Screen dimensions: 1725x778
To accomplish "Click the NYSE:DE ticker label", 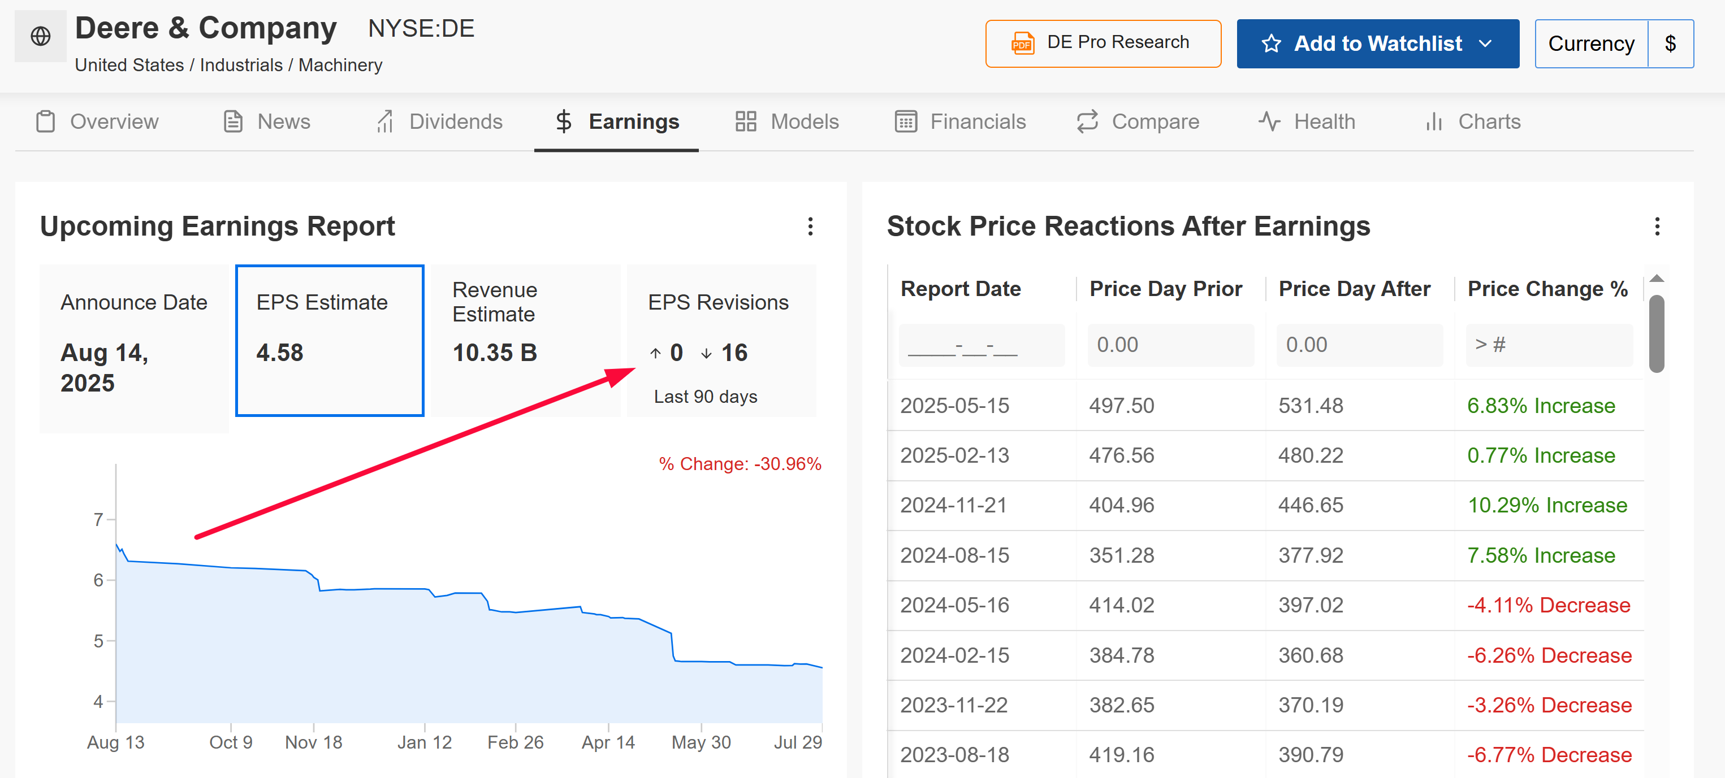I will click(421, 29).
